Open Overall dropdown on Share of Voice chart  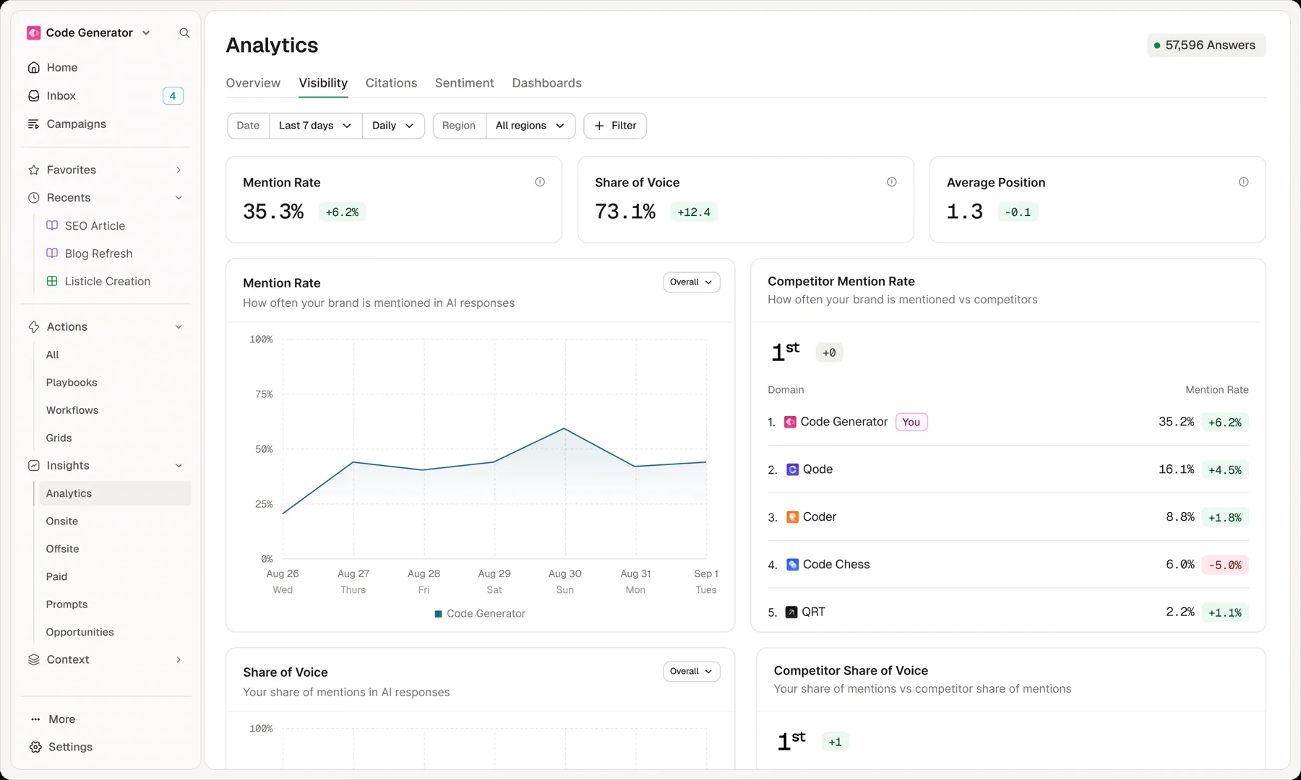pos(692,672)
